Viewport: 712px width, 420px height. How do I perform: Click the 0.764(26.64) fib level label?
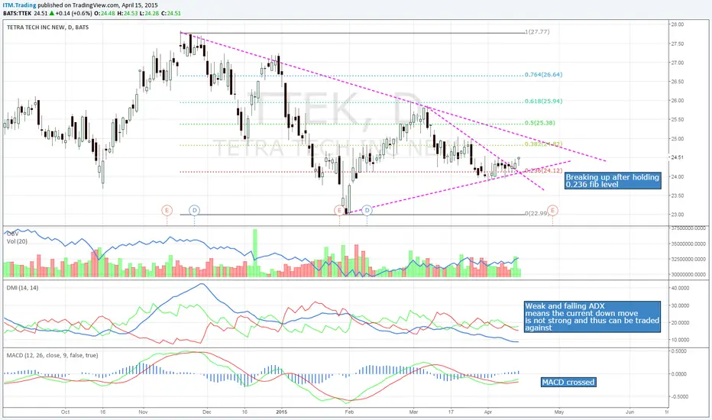[x=543, y=75]
